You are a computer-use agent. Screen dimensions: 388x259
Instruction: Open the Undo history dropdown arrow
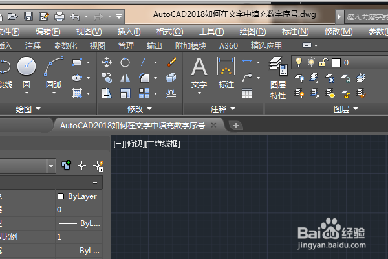pyautogui.click(x=87, y=17)
